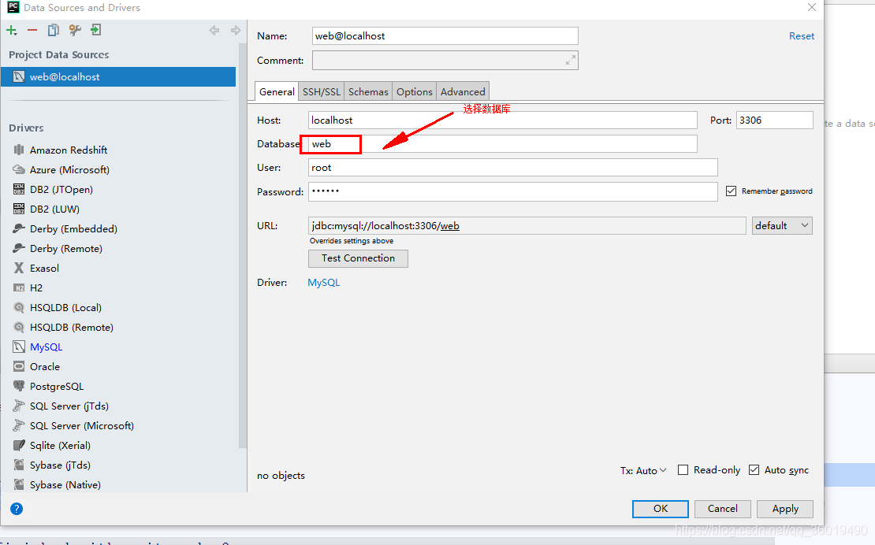Viewport: 875px width, 545px height.
Task: Switch to the Advanced tab
Action: (463, 91)
